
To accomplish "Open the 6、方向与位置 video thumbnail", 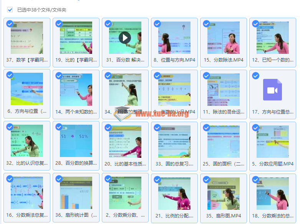I will (x=27, y=90).
